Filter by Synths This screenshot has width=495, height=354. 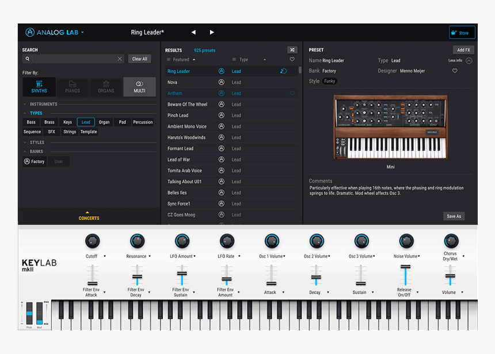(39, 87)
